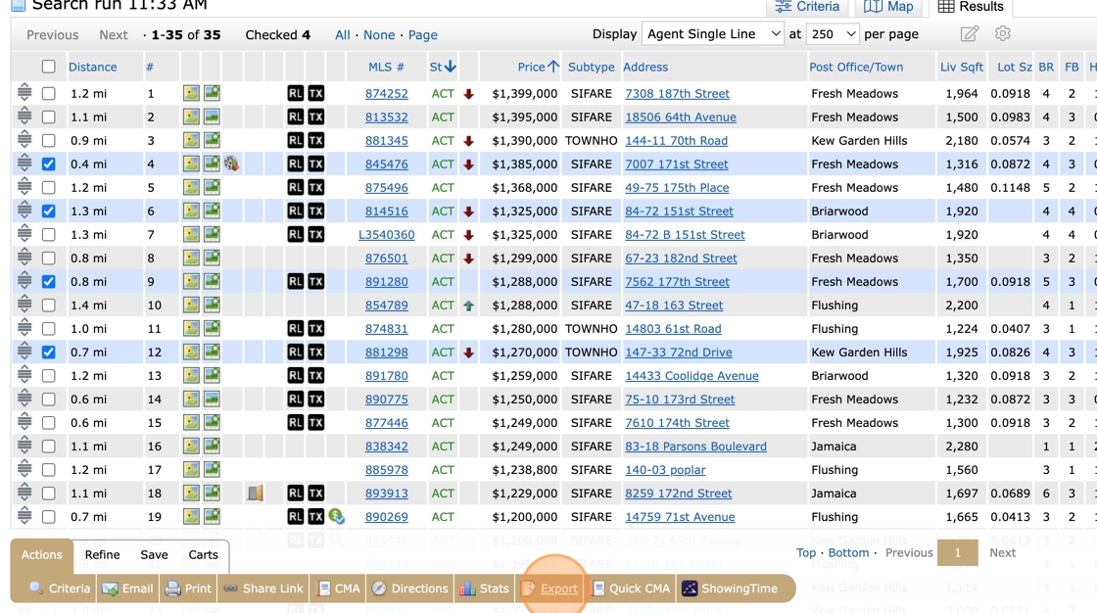
Task: Open the display settings gear icon
Action: click(1002, 34)
